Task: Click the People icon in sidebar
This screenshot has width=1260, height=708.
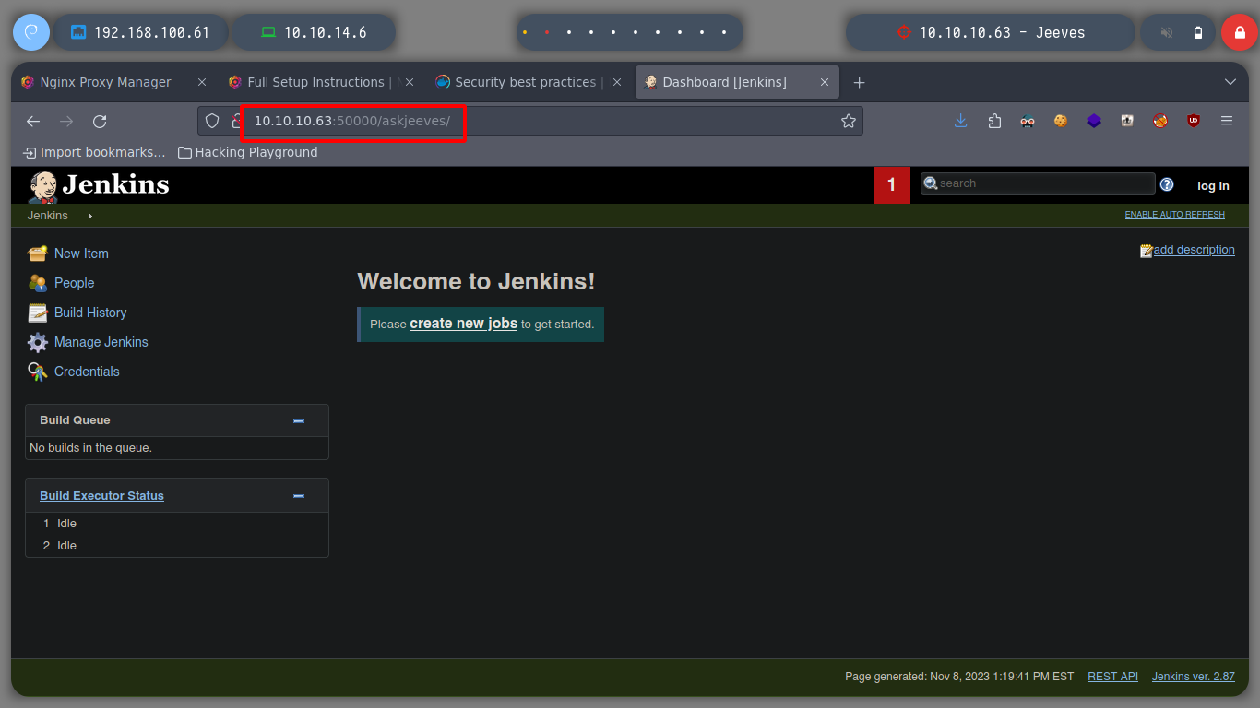Action: [x=38, y=283]
